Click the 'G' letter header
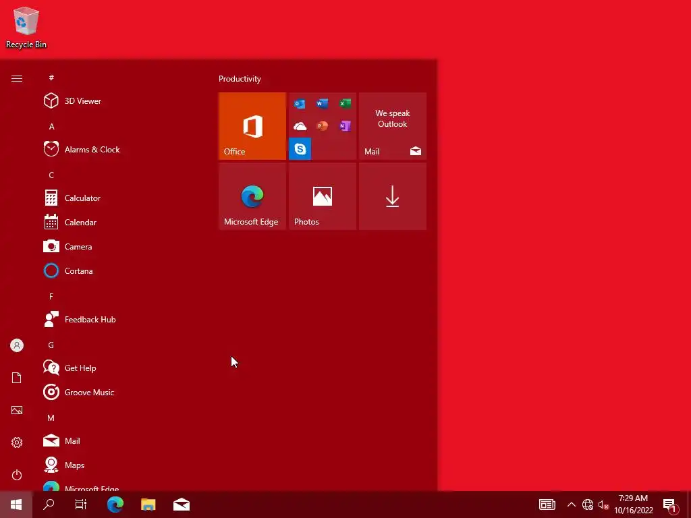The image size is (691, 518). point(51,345)
